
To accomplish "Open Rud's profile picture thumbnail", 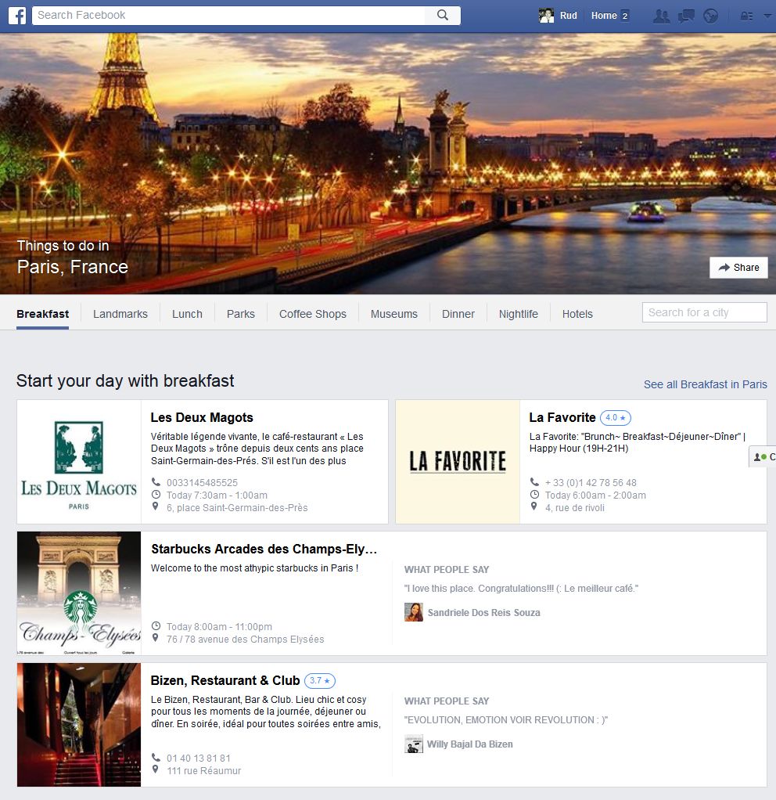I will pyautogui.click(x=546, y=16).
